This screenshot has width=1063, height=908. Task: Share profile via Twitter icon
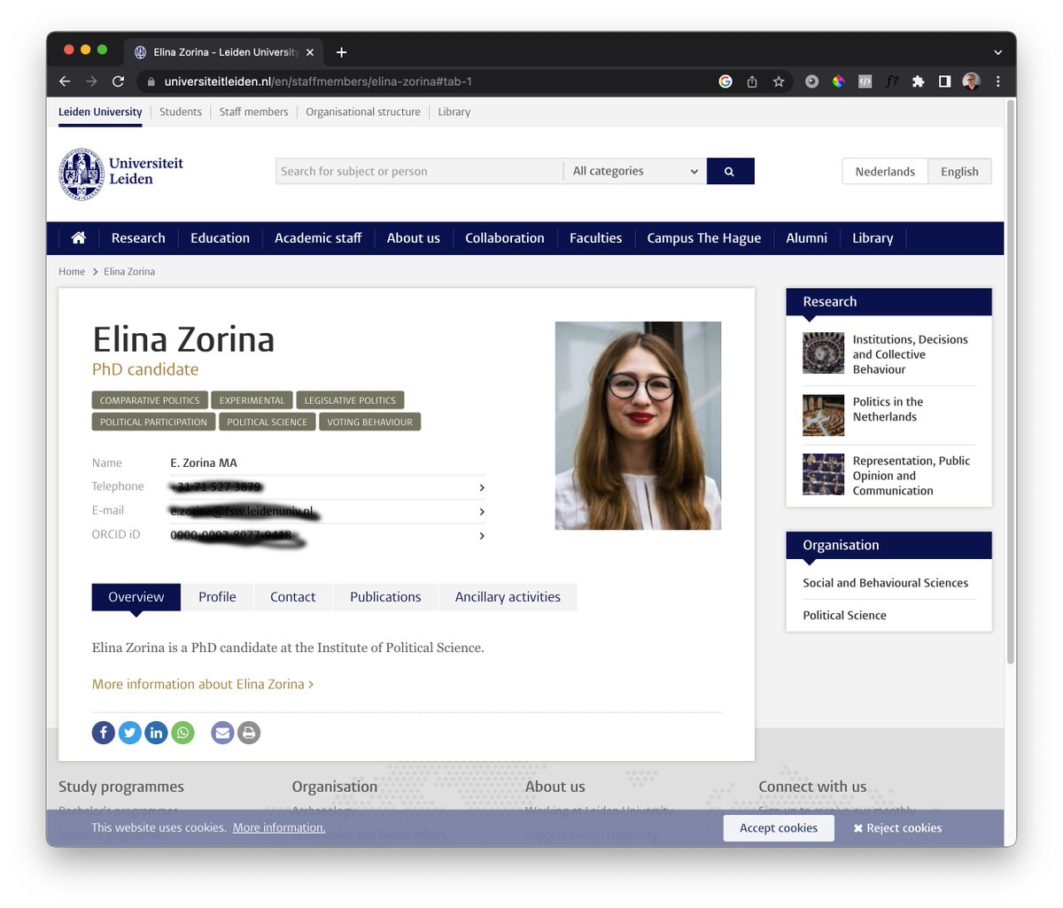130,733
